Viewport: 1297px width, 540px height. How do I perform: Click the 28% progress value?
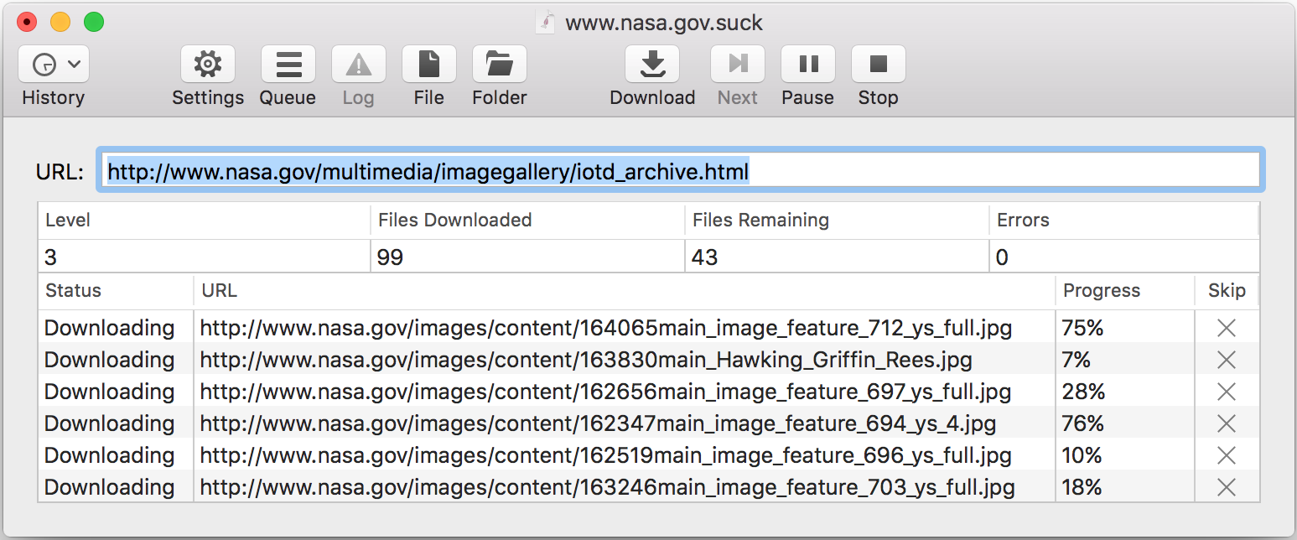point(1083,392)
